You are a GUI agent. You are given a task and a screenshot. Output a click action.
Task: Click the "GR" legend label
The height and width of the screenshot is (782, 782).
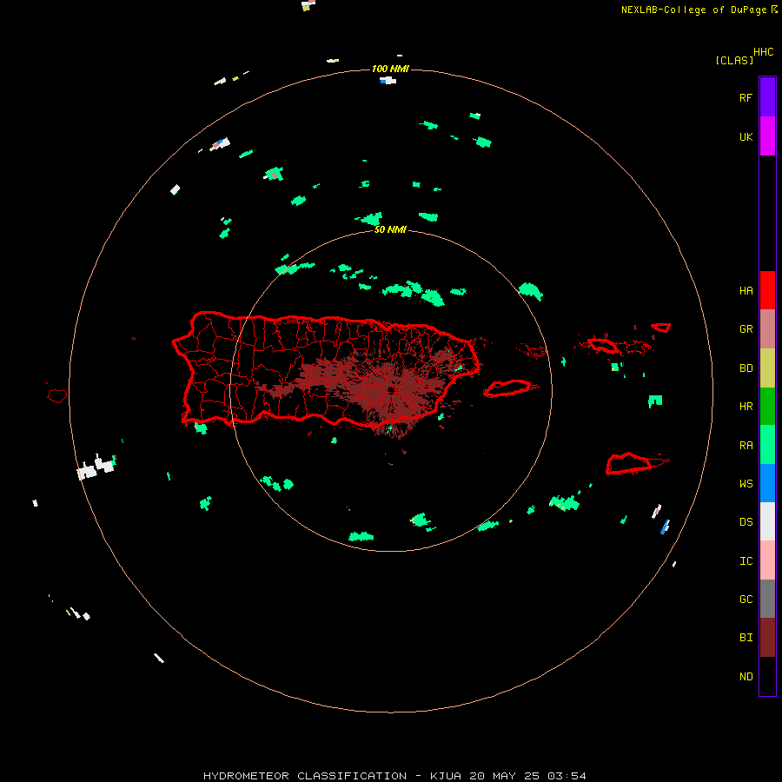pos(746,329)
